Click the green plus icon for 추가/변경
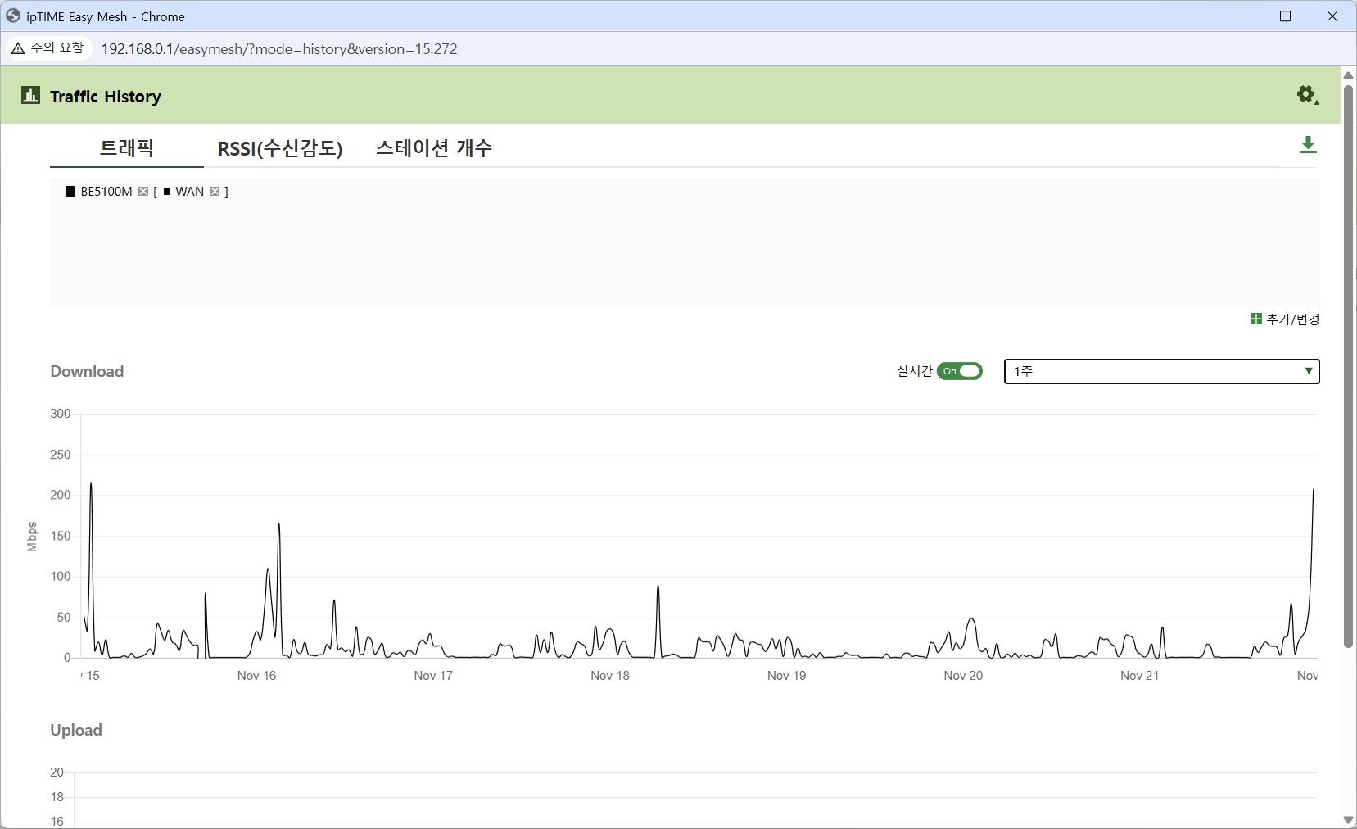This screenshot has width=1357, height=829. pyautogui.click(x=1255, y=319)
